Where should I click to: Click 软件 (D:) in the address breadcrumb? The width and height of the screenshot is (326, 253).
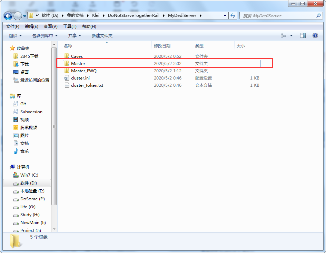(50, 15)
